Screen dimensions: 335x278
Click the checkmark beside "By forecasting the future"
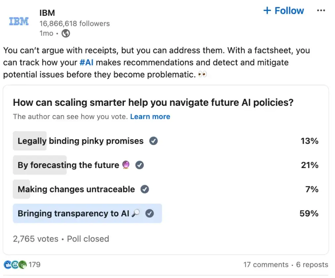tap(139, 164)
